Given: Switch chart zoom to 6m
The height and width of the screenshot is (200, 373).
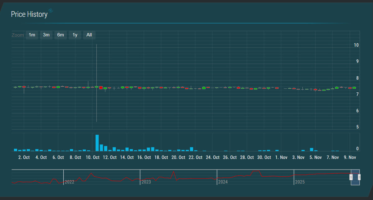Looking at the screenshot, I should [60, 35].
